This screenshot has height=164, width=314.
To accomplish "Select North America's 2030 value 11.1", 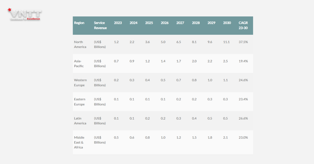I will [x=226, y=42].
